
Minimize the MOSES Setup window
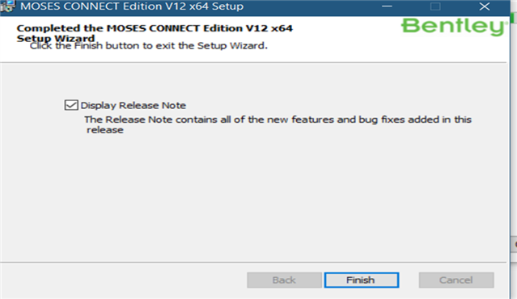(387, 6)
